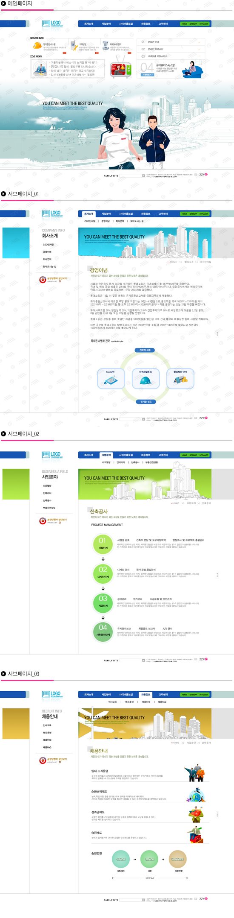Open 채용FAQ in the left sidebar menu

click(x=47, y=747)
